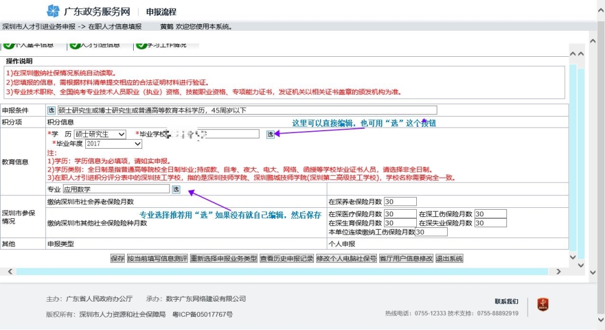The width and height of the screenshot is (605, 330).
Task: Click the red shield badge icon in footer
Action: pos(543,305)
